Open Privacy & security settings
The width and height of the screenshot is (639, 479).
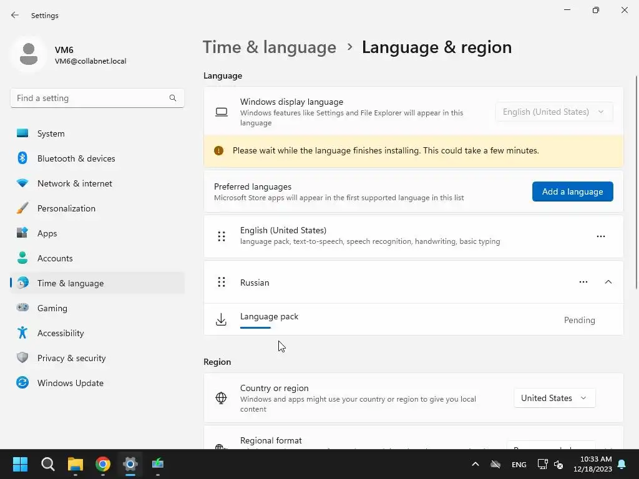[97, 358]
